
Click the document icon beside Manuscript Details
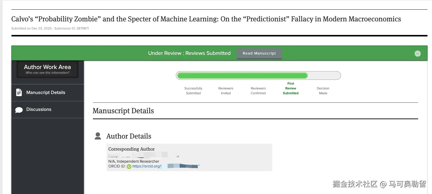point(19,92)
